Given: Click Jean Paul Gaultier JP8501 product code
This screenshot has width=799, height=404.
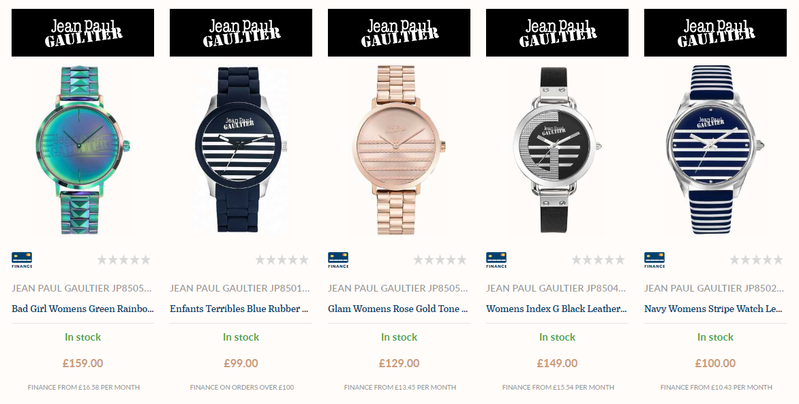Looking at the screenshot, I should click(x=239, y=288).
